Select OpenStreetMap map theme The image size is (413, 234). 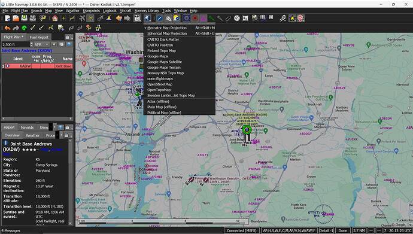click(160, 84)
